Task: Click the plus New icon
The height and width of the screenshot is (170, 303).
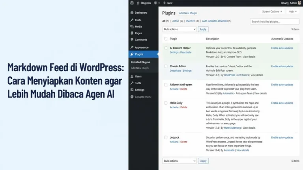Action: (x=165, y=3)
